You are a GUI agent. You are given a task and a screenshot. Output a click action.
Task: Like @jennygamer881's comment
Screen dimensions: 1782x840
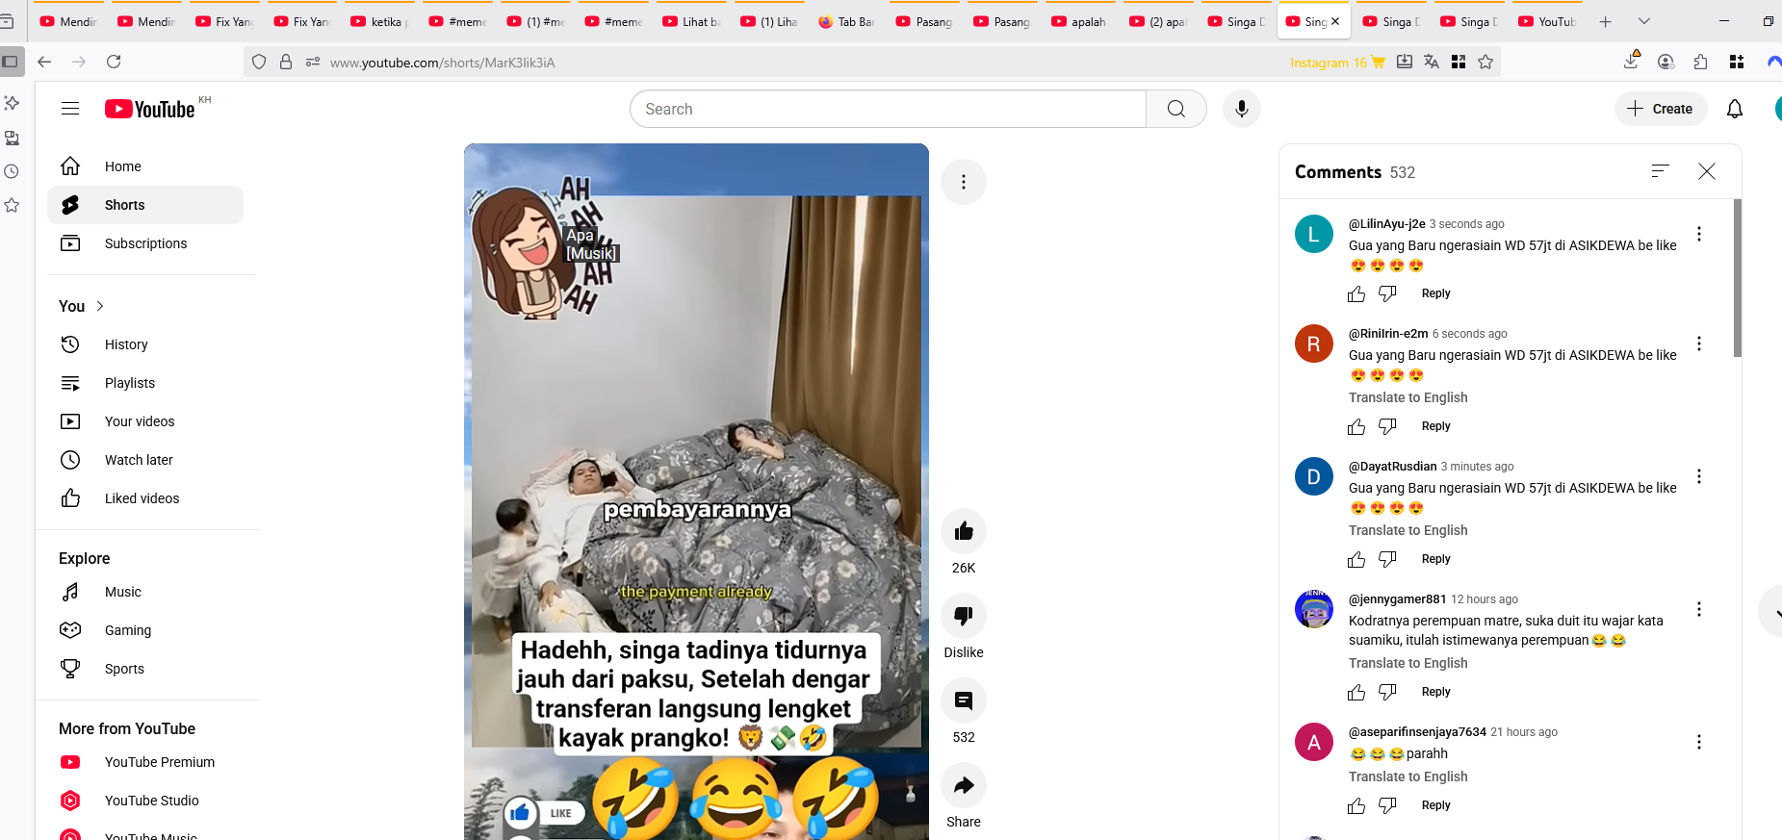click(x=1356, y=692)
